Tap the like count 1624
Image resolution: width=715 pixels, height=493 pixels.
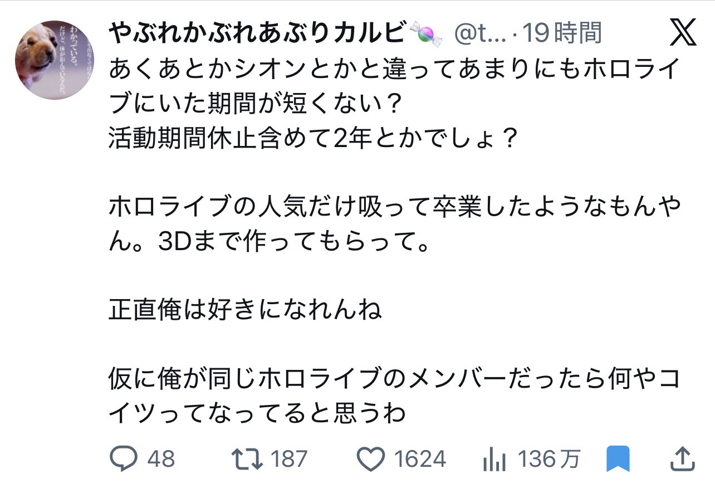tap(420, 460)
